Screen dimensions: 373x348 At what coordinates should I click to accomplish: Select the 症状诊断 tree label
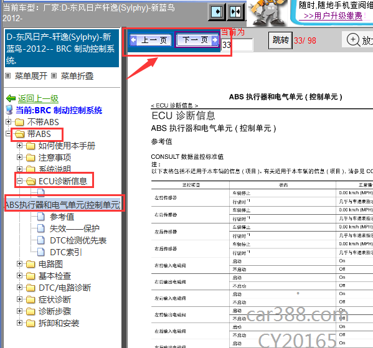(x=55, y=299)
